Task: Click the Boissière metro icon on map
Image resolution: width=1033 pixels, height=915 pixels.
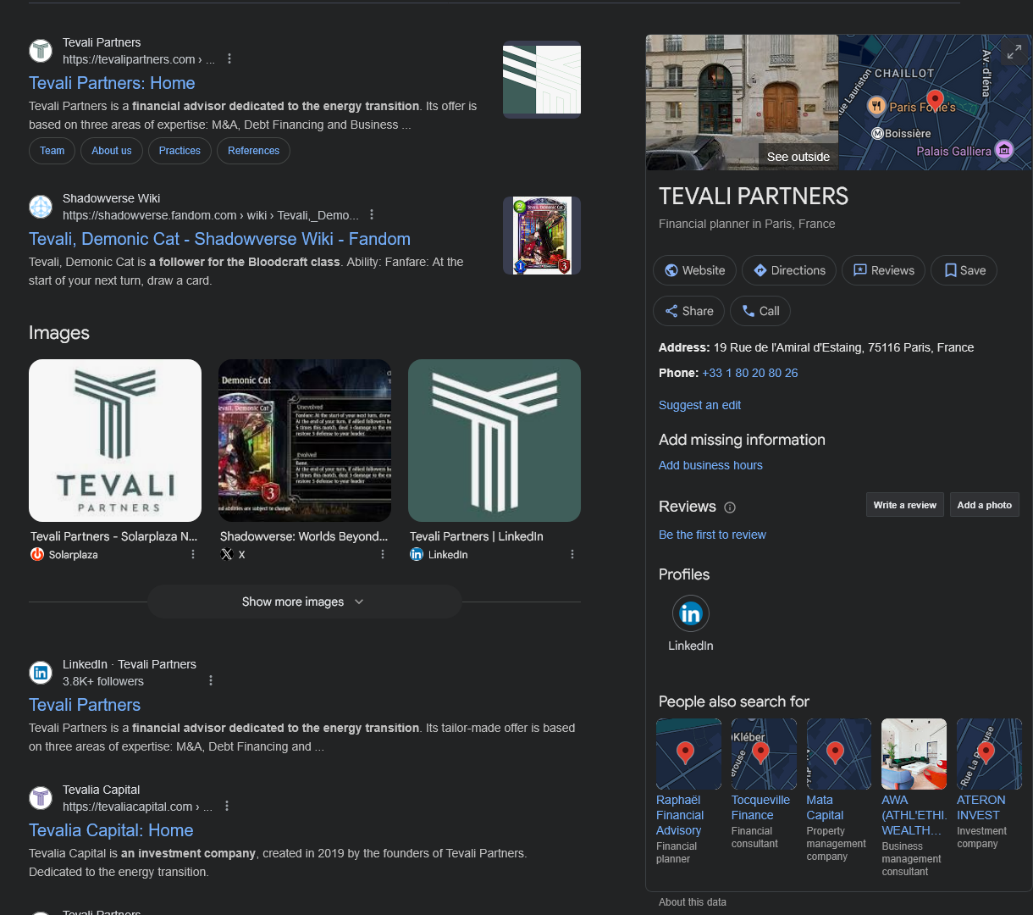Action: 878,133
